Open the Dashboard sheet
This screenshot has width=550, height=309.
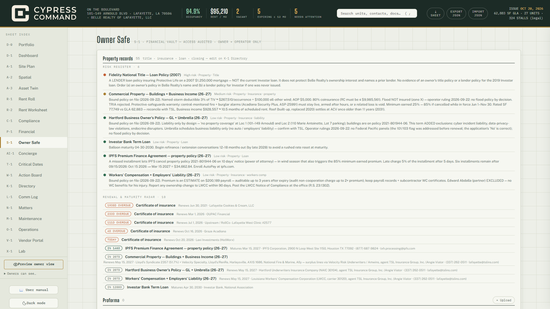point(34,56)
